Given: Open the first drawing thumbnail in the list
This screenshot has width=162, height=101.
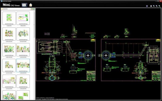Looking at the screenshot, I should click(9, 18).
